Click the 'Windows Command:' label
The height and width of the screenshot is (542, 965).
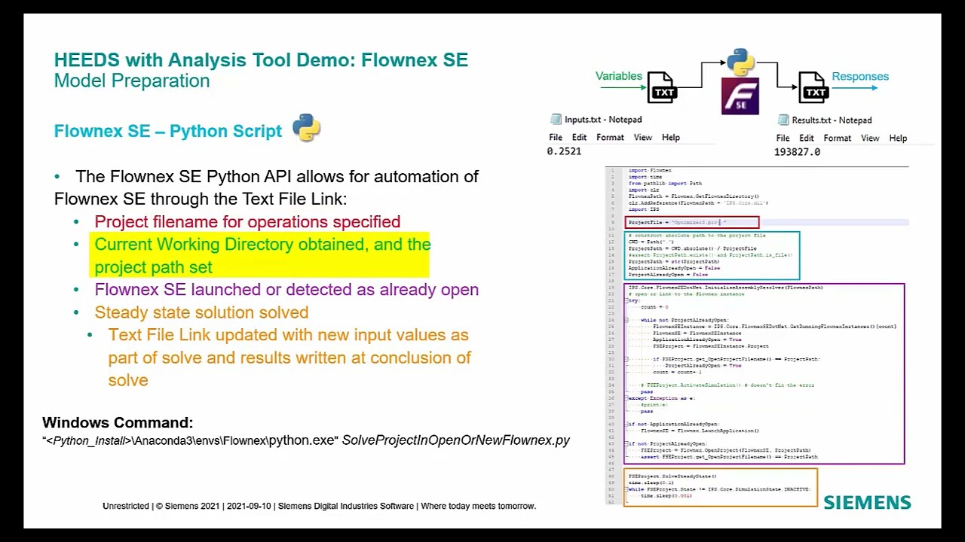coord(118,422)
